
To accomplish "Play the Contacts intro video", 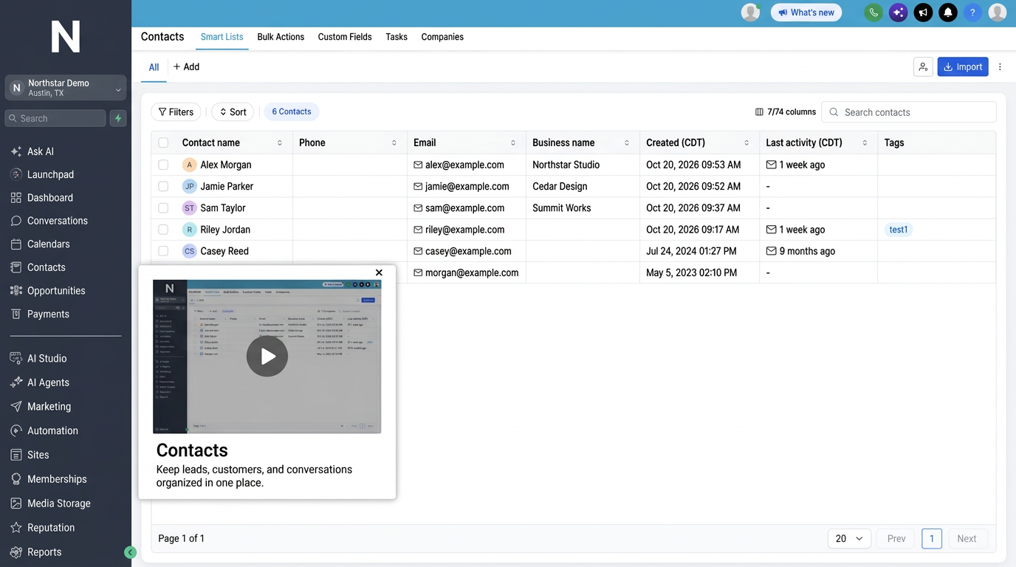I will coord(267,357).
